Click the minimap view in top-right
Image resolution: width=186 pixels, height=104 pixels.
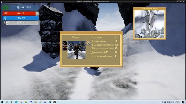pos(149,24)
